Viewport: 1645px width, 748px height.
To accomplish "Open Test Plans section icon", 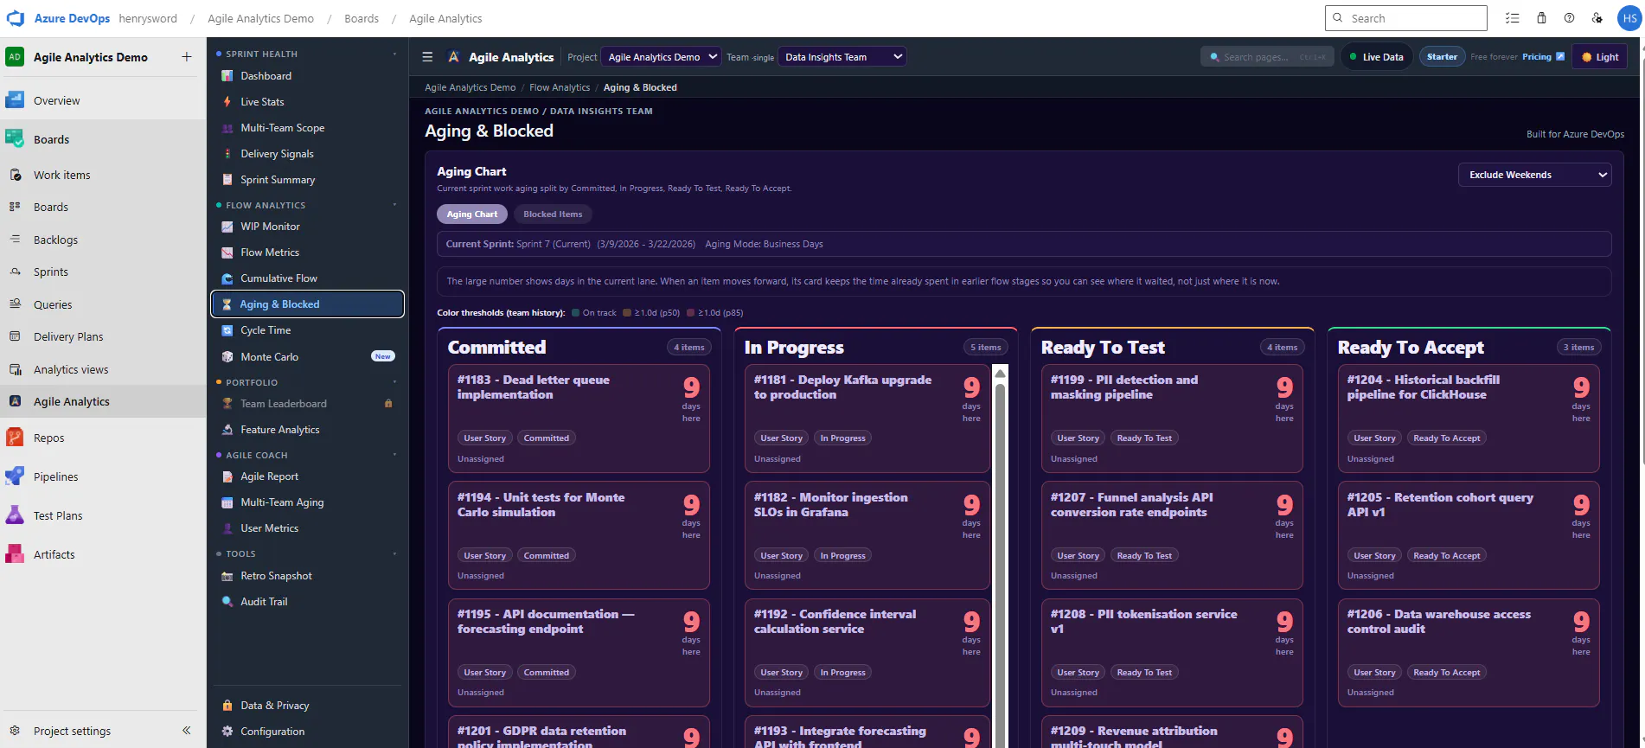I will tap(15, 515).
